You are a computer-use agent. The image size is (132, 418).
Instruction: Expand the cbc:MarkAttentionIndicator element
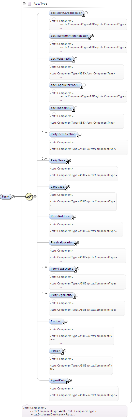coord(93,36)
